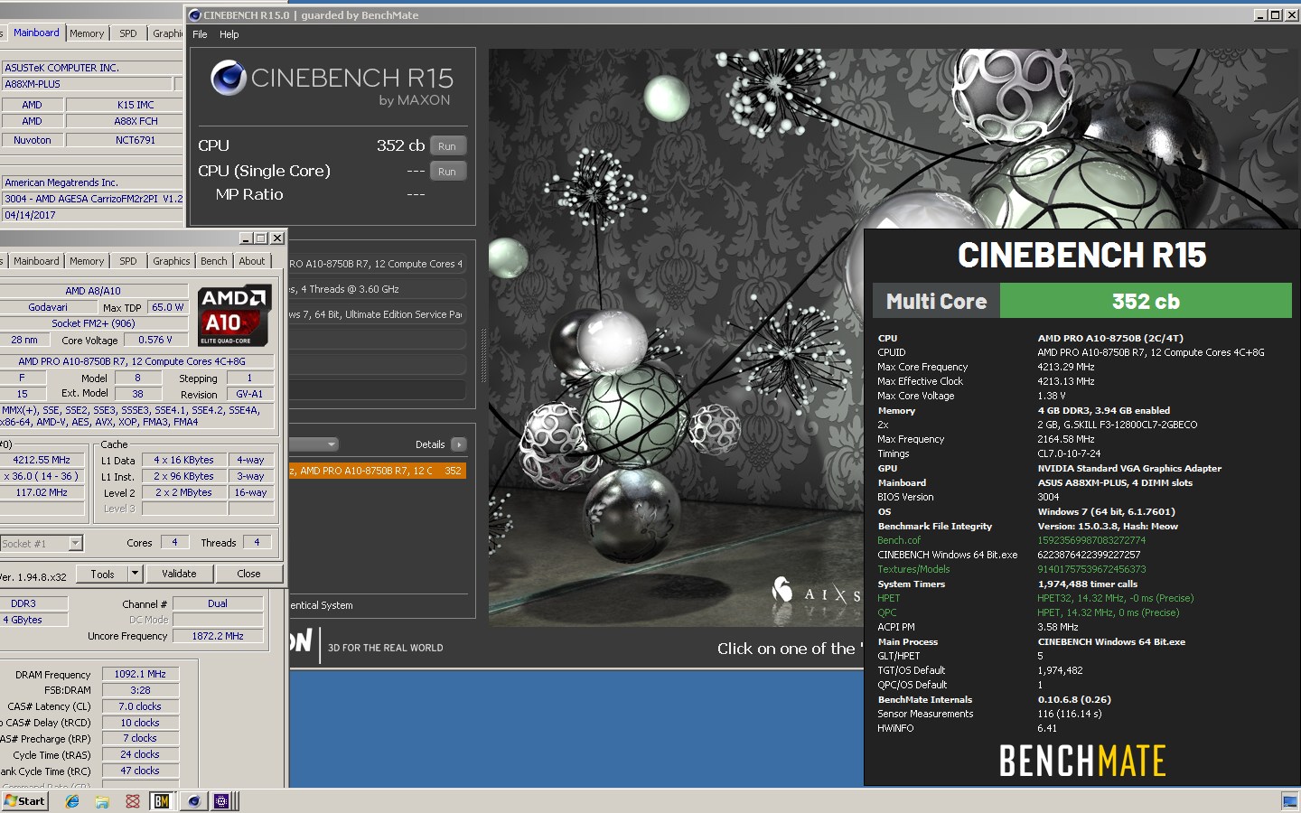Screen dimensions: 1301x813
Task: Click the CPU-Z Tools button
Action: click(x=102, y=574)
